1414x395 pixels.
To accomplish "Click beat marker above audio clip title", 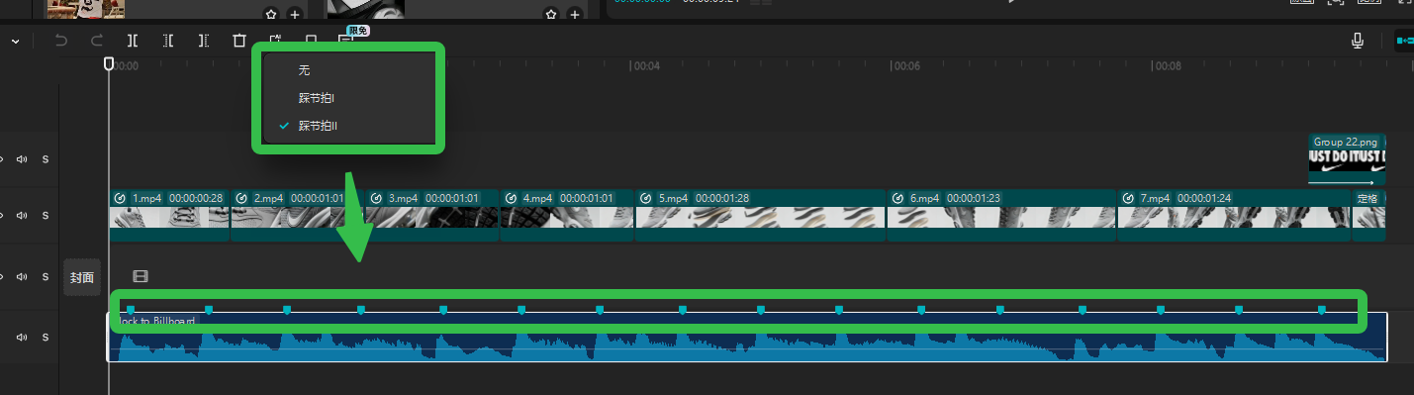I will pos(130,310).
